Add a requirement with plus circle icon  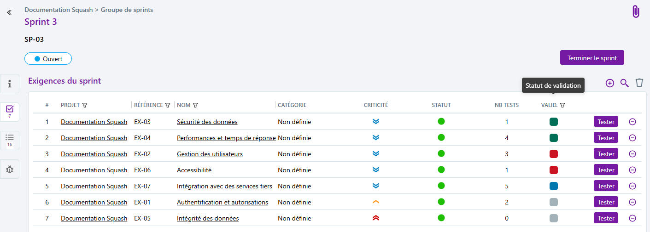point(610,83)
